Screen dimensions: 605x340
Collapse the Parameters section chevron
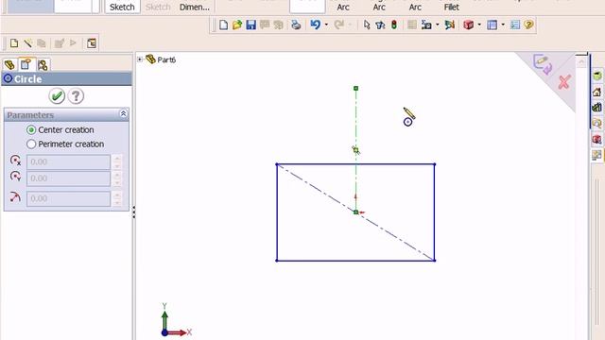pos(124,113)
